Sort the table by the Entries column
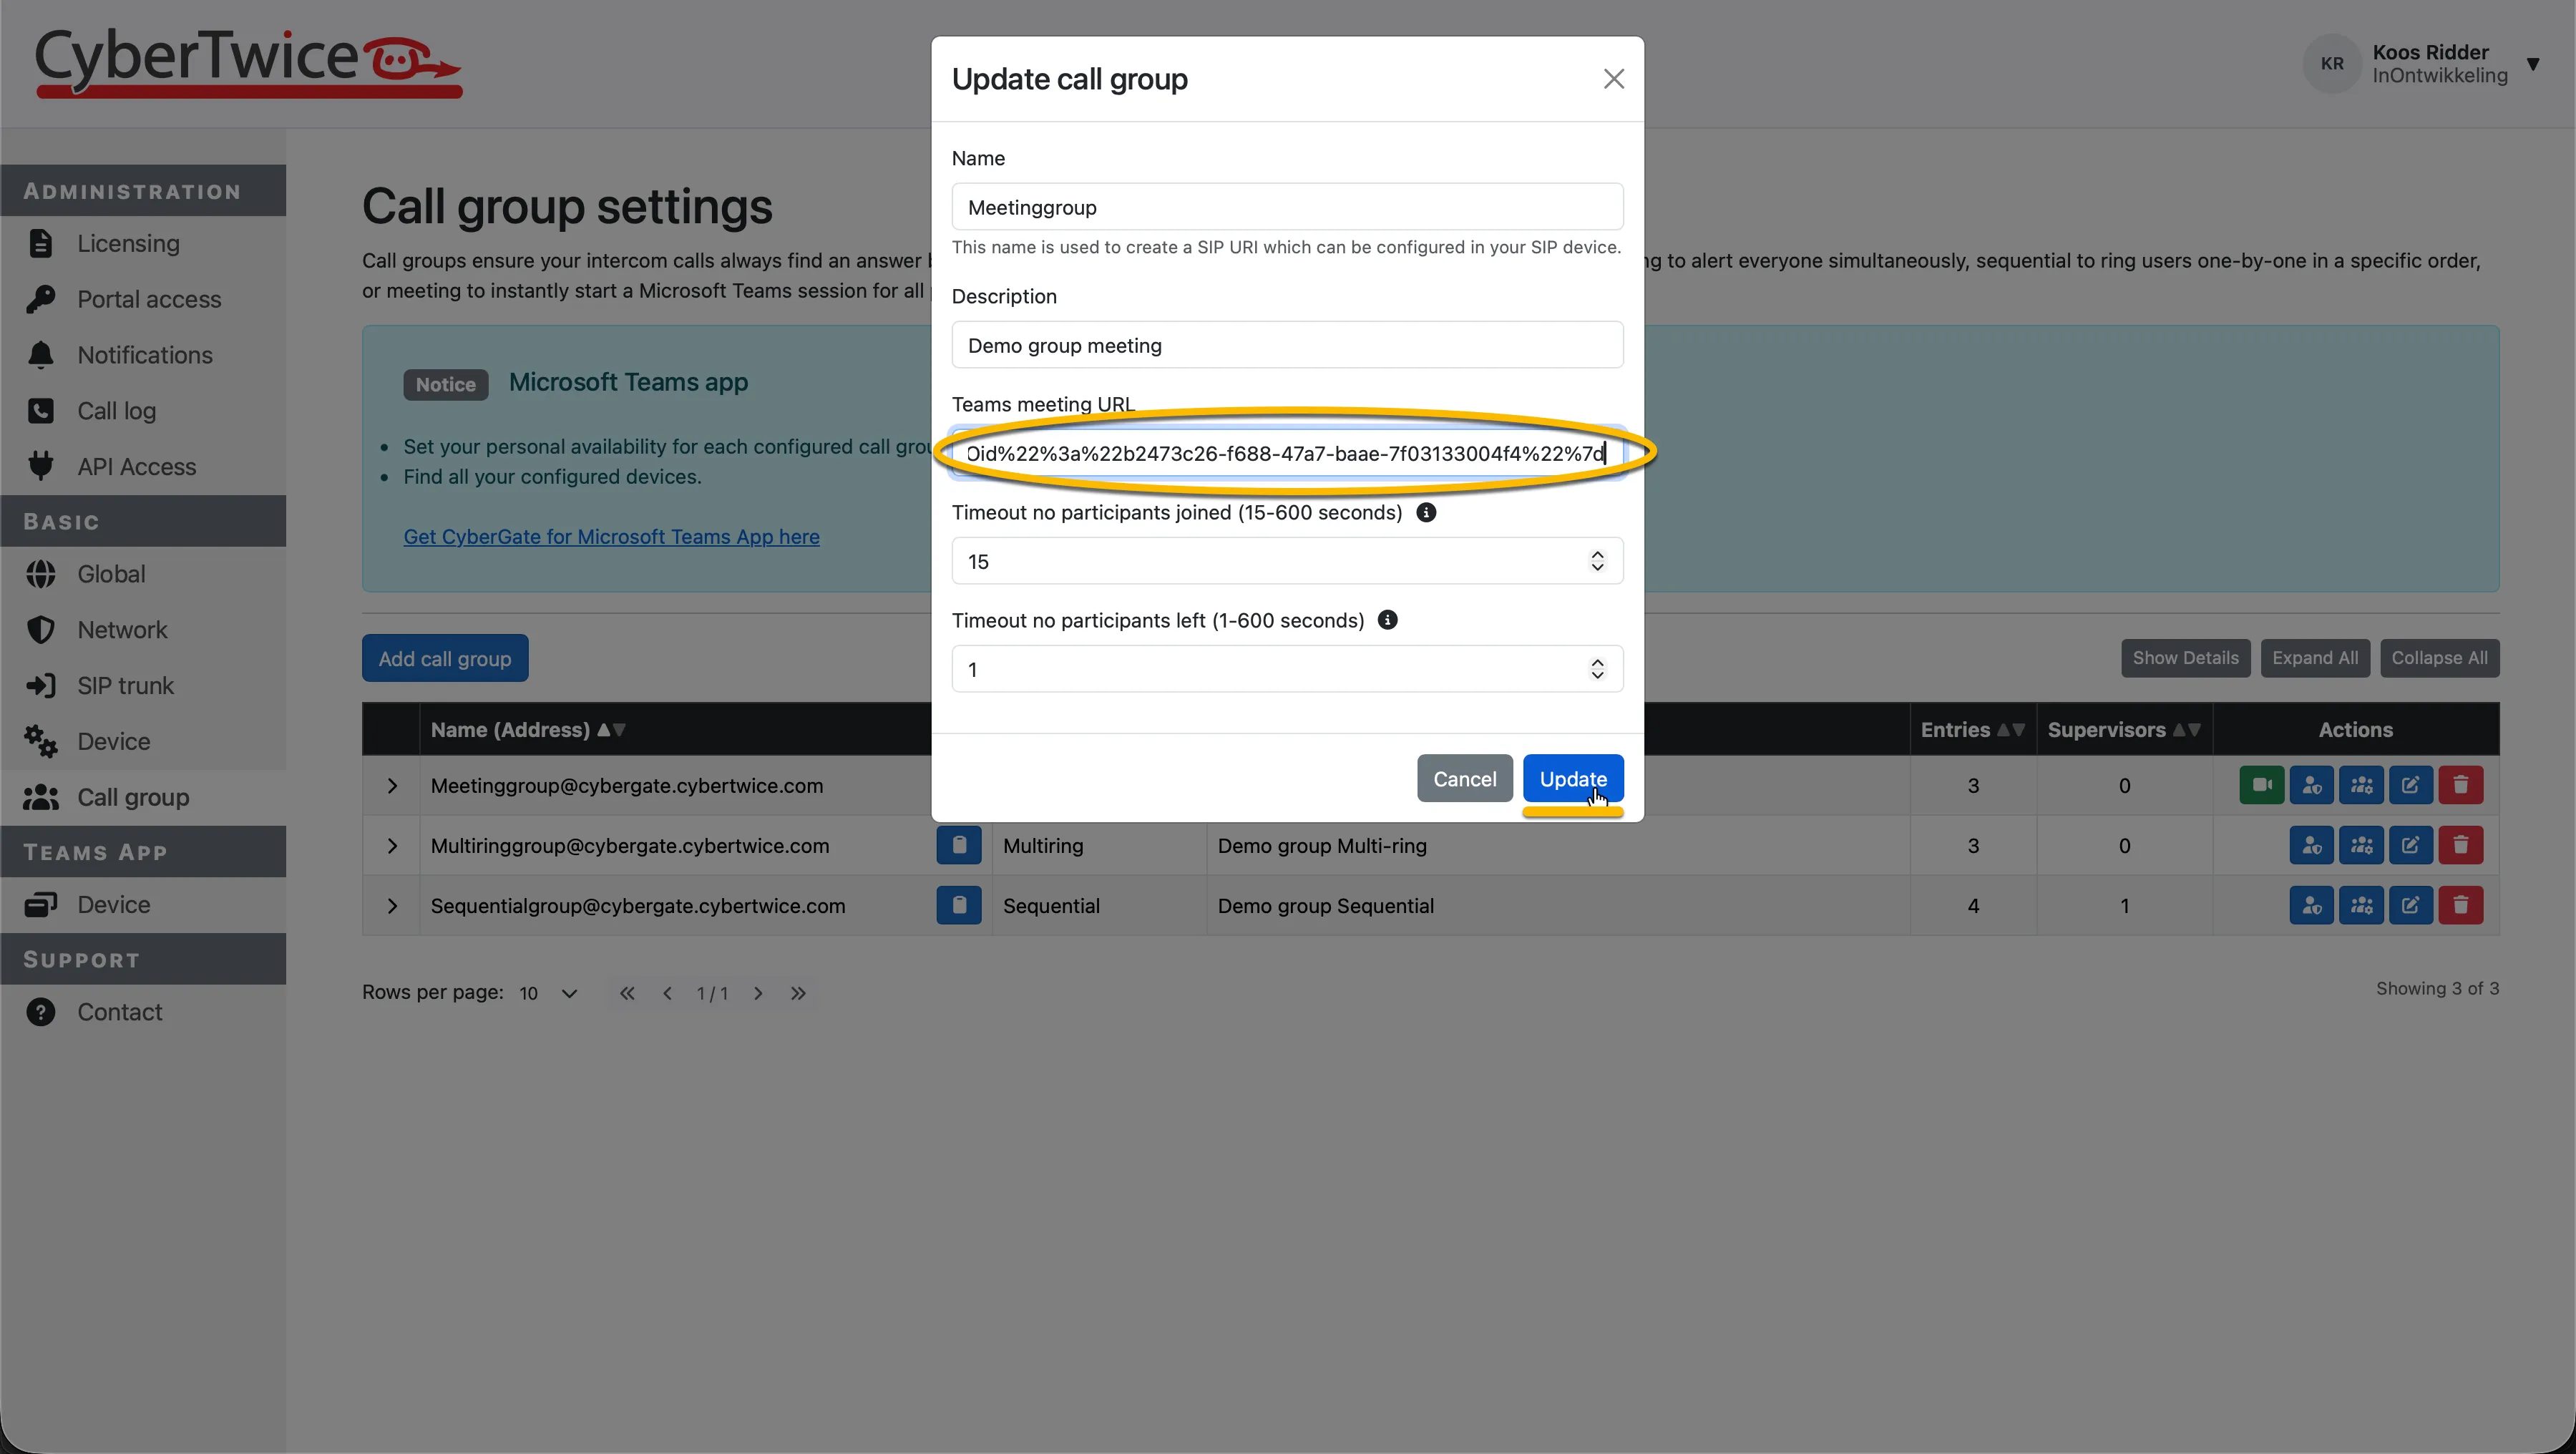 [x=1972, y=730]
